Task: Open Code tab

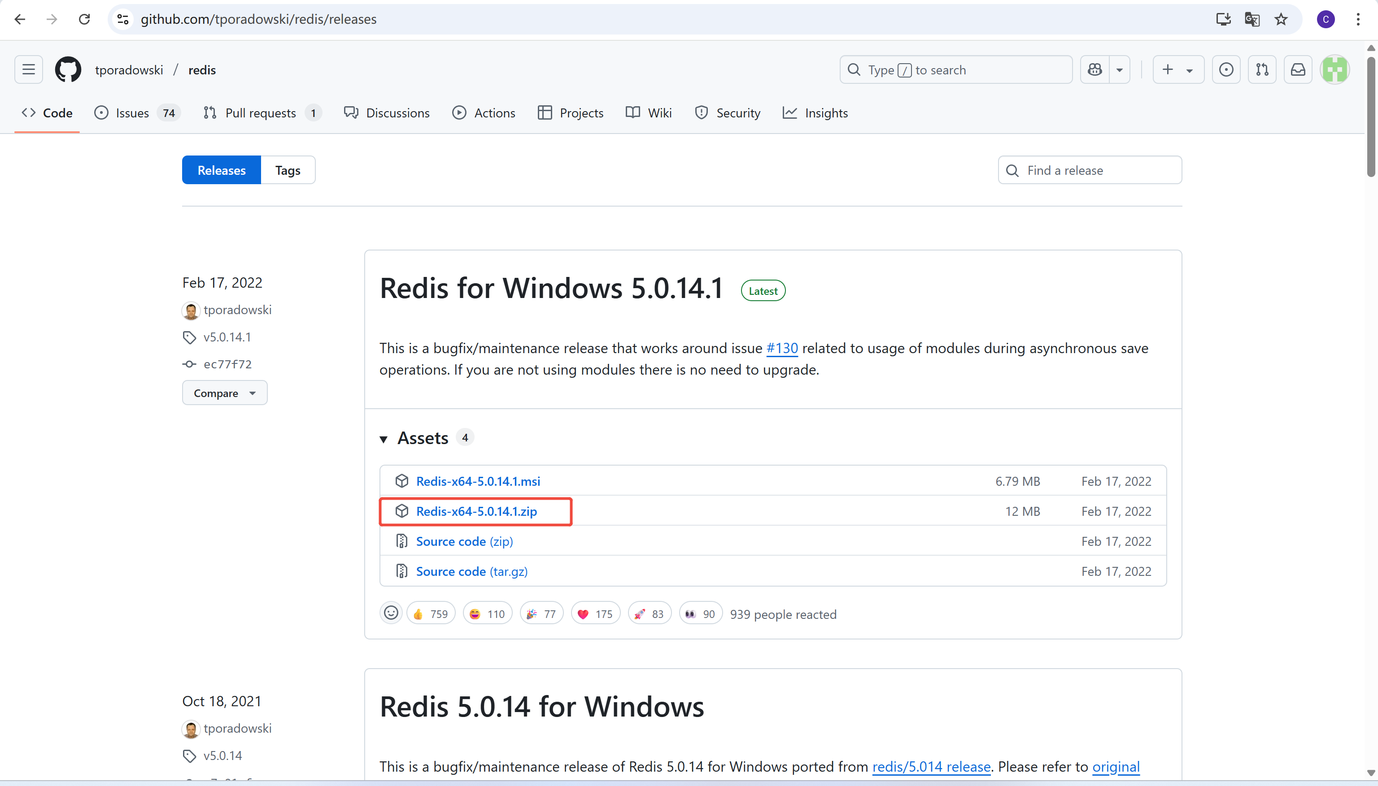Action: (47, 113)
